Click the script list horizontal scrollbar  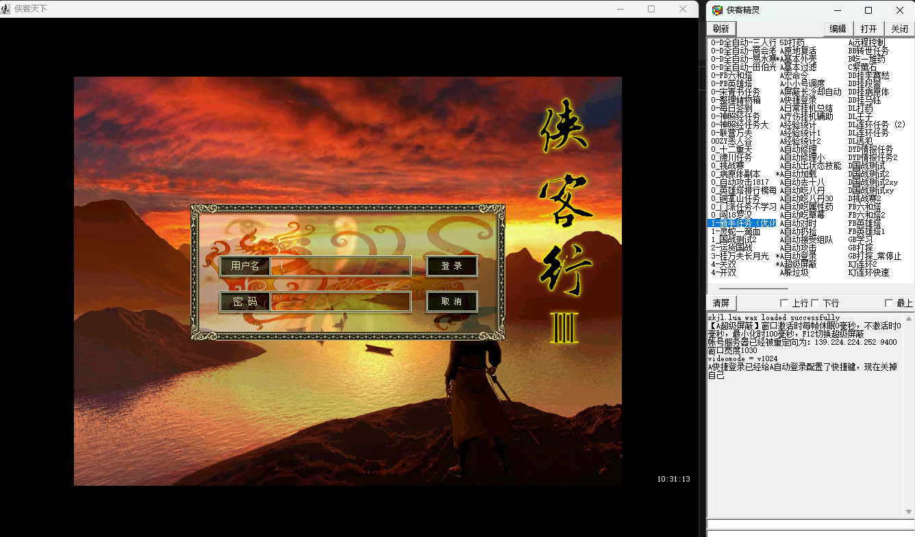point(753,289)
